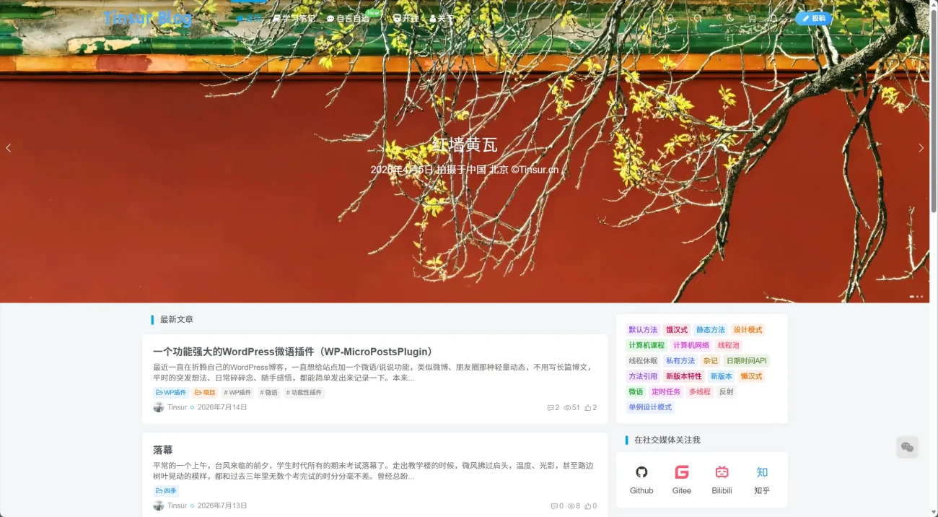Select the 首页 navigation item
The image size is (938, 517).
(x=249, y=19)
